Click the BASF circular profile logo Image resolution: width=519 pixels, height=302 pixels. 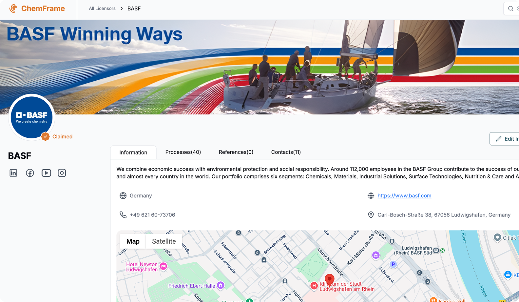(31, 117)
